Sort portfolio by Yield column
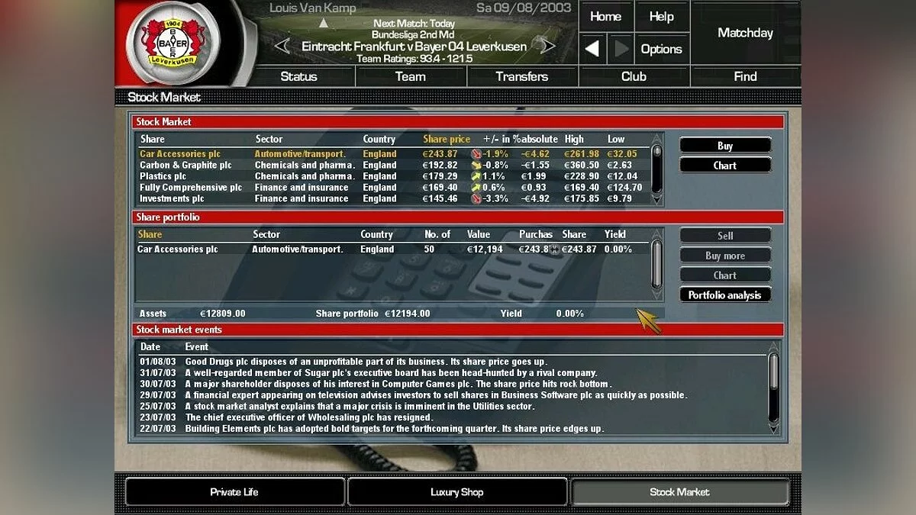Viewport: 916px width, 515px height. coord(615,234)
